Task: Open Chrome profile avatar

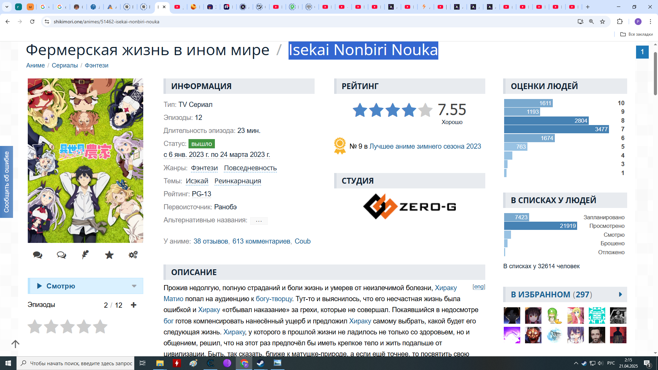Action: click(638, 22)
